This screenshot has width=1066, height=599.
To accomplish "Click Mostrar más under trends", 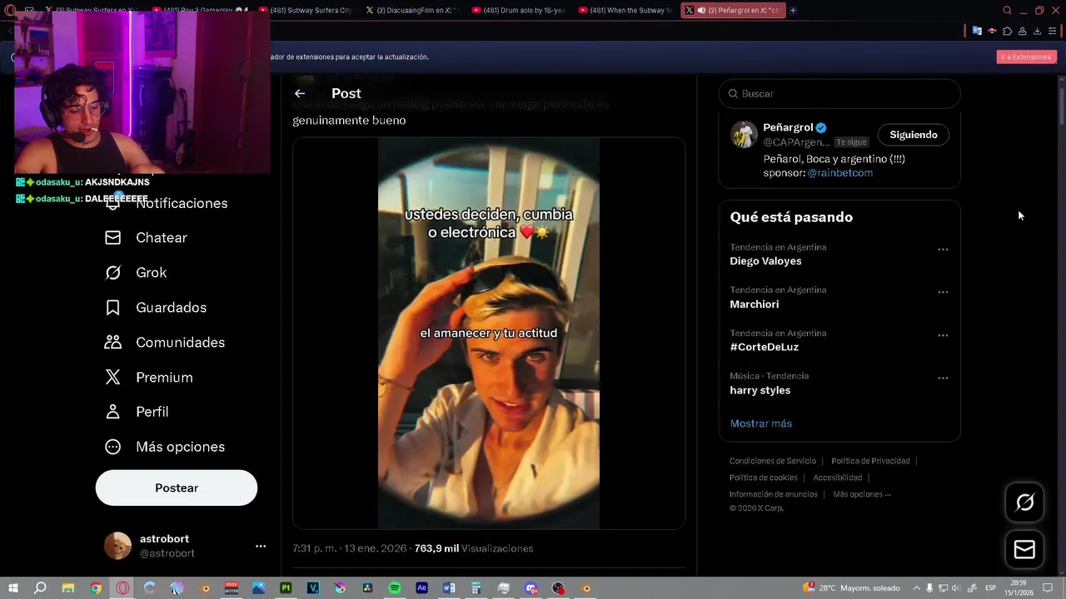I will click(x=761, y=423).
